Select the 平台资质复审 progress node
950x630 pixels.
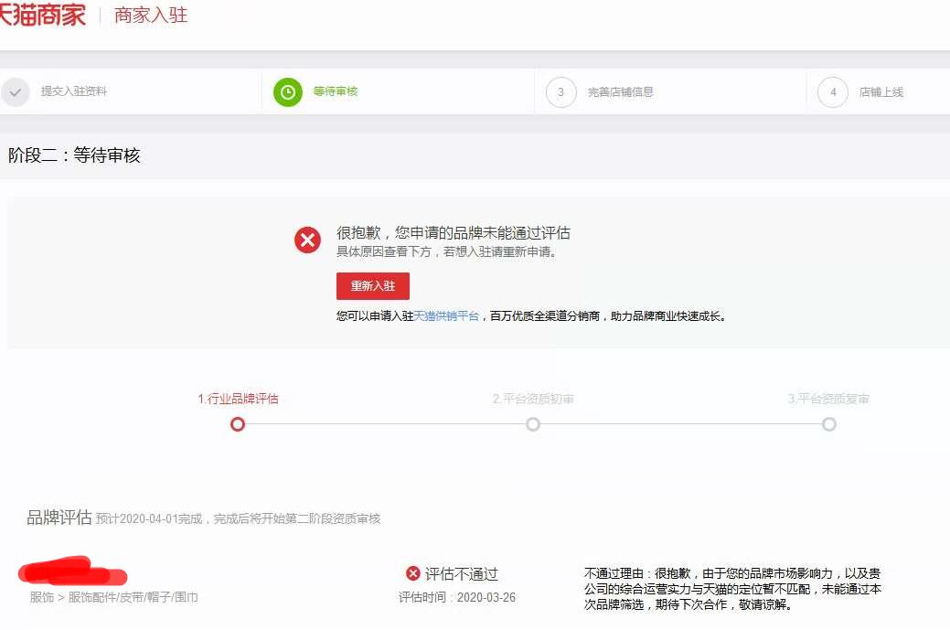pos(829,424)
